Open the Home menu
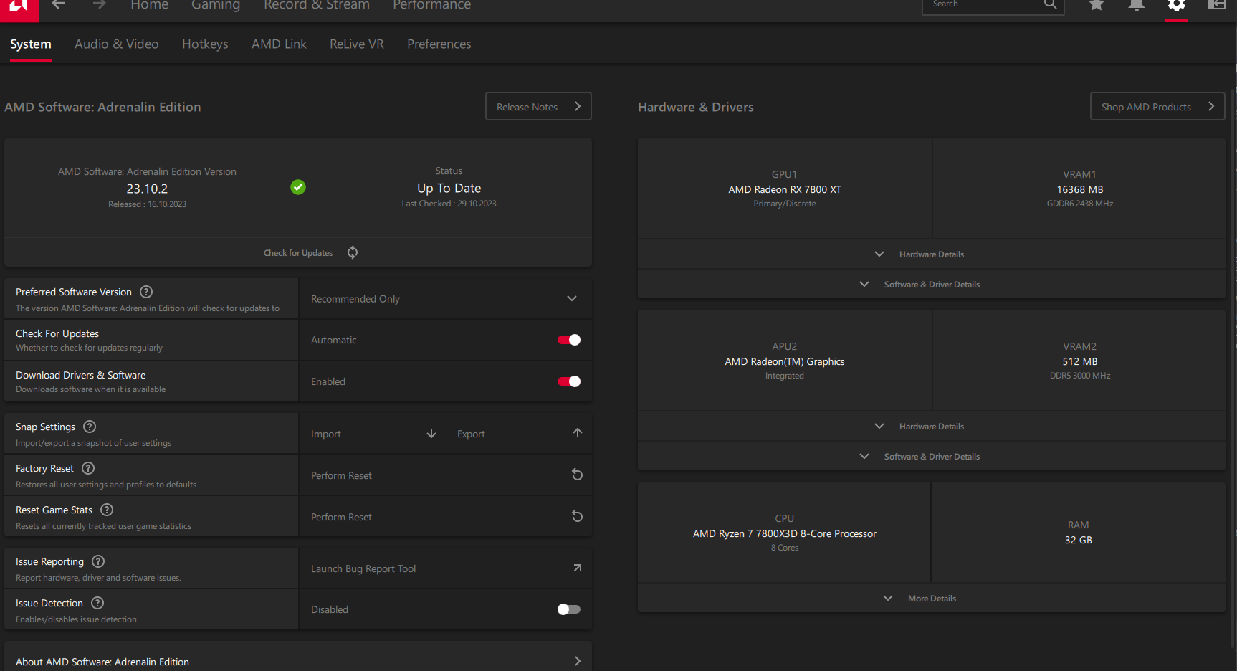Screen dimensions: 1237x671 click(x=150, y=5)
